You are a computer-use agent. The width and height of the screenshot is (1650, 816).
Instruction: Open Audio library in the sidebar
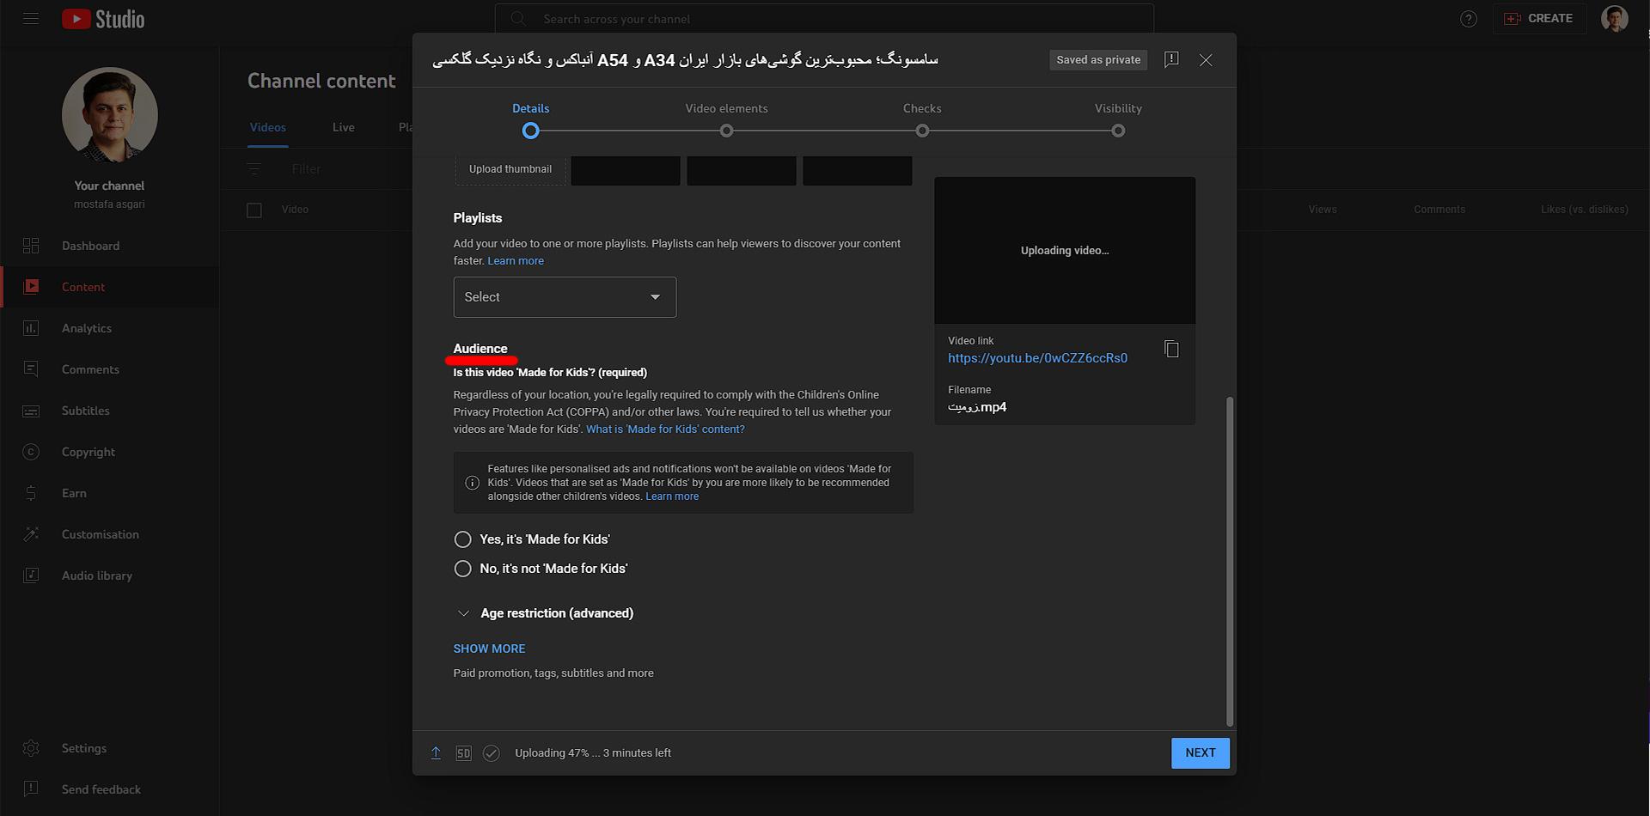(x=109, y=575)
